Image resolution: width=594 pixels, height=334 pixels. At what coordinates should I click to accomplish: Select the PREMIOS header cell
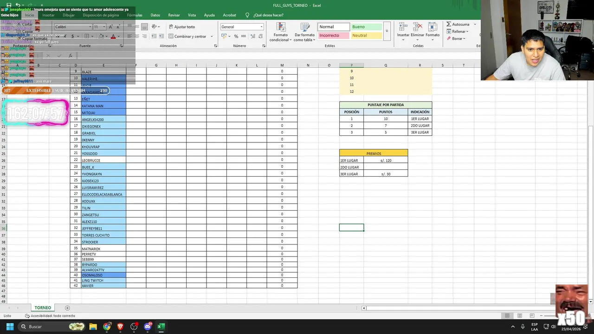(x=374, y=153)
